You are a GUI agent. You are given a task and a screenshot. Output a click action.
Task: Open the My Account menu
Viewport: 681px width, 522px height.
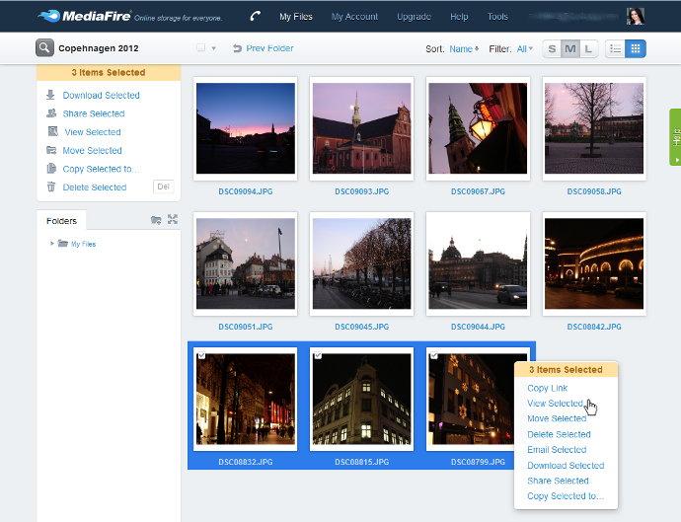pos(354,17)
